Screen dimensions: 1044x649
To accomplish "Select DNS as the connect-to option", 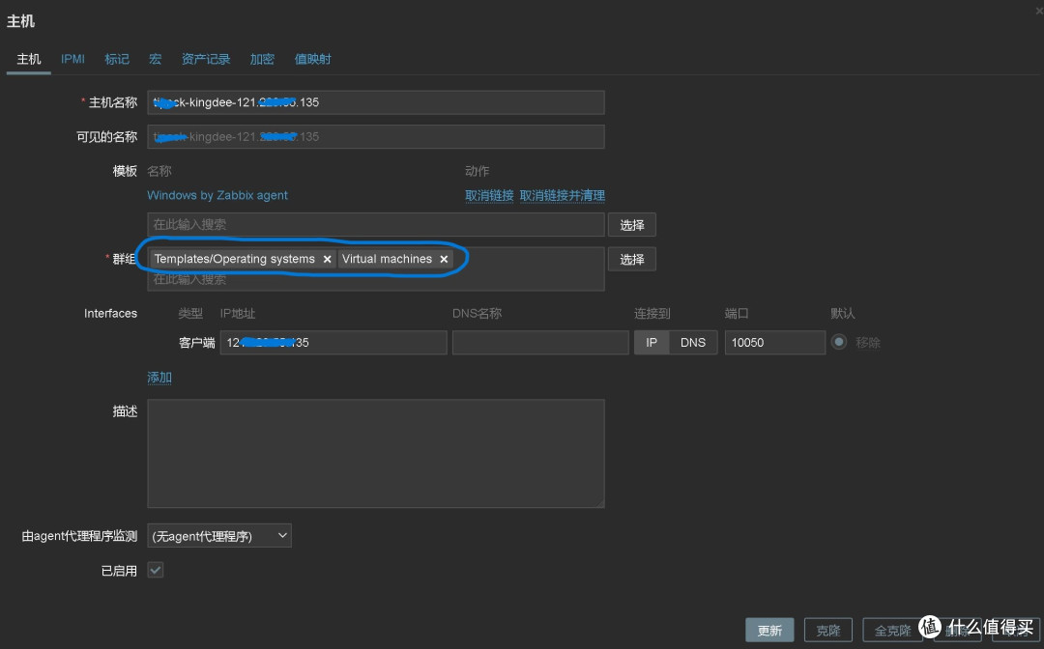I will [693, 343].
